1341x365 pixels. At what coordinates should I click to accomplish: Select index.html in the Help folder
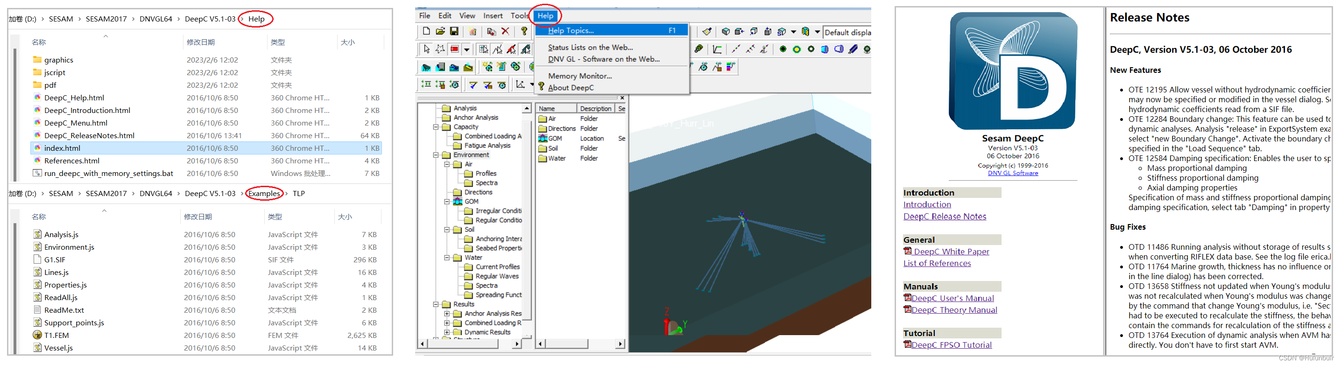pos(206,148)
